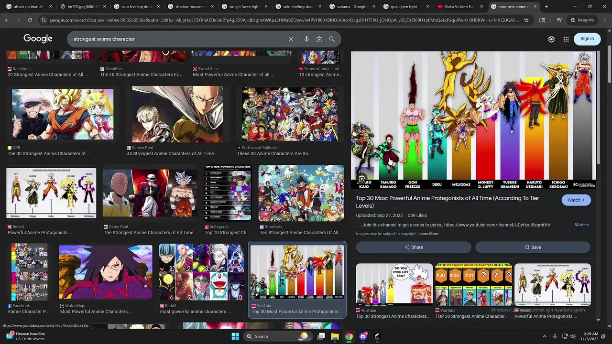The height and width of the screenshot is (344, 612).
Task: Focus the browser address bar URL
Action: tap(284, 20)
